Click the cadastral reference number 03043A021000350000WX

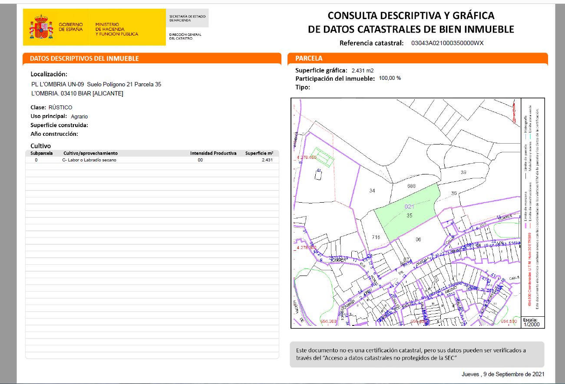(x=447, y=43)
